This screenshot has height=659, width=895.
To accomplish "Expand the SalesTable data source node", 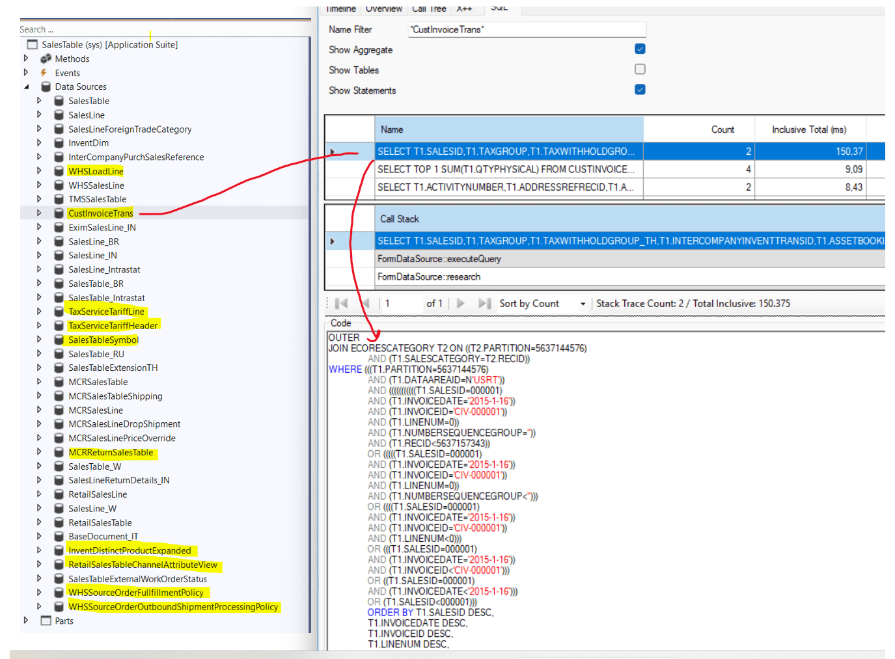I will click(39, 101).
